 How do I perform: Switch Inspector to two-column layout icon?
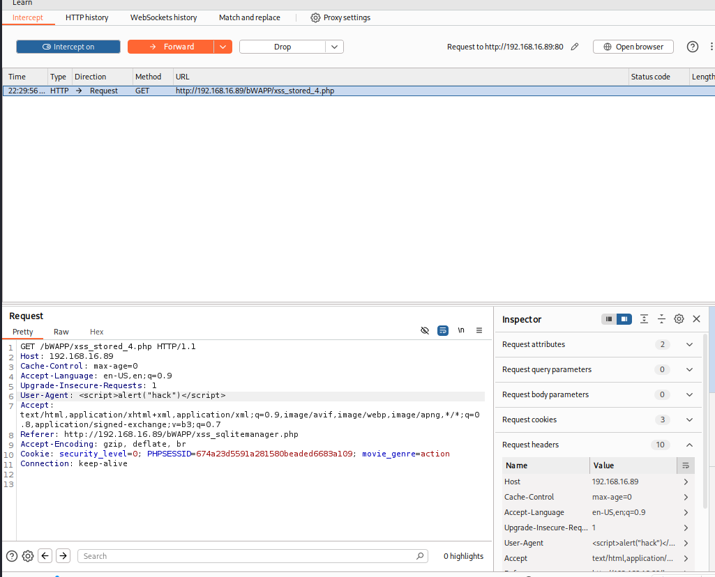tap(624, 319)
